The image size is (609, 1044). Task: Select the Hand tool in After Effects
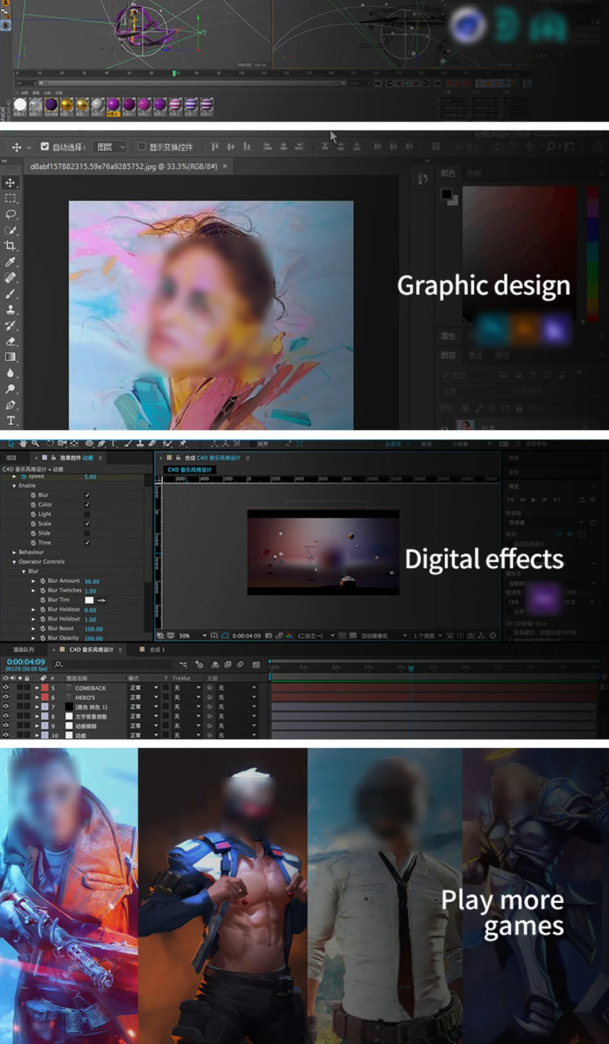23,444
